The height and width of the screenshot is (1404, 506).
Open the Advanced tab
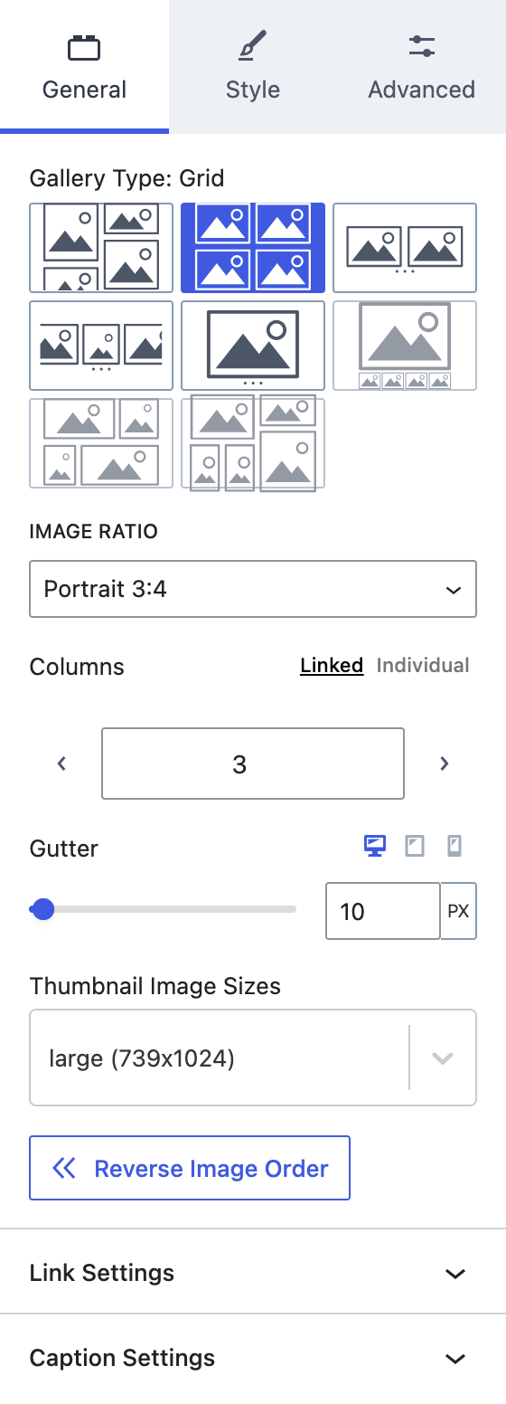pyautogui.click(x=422, y=66)
